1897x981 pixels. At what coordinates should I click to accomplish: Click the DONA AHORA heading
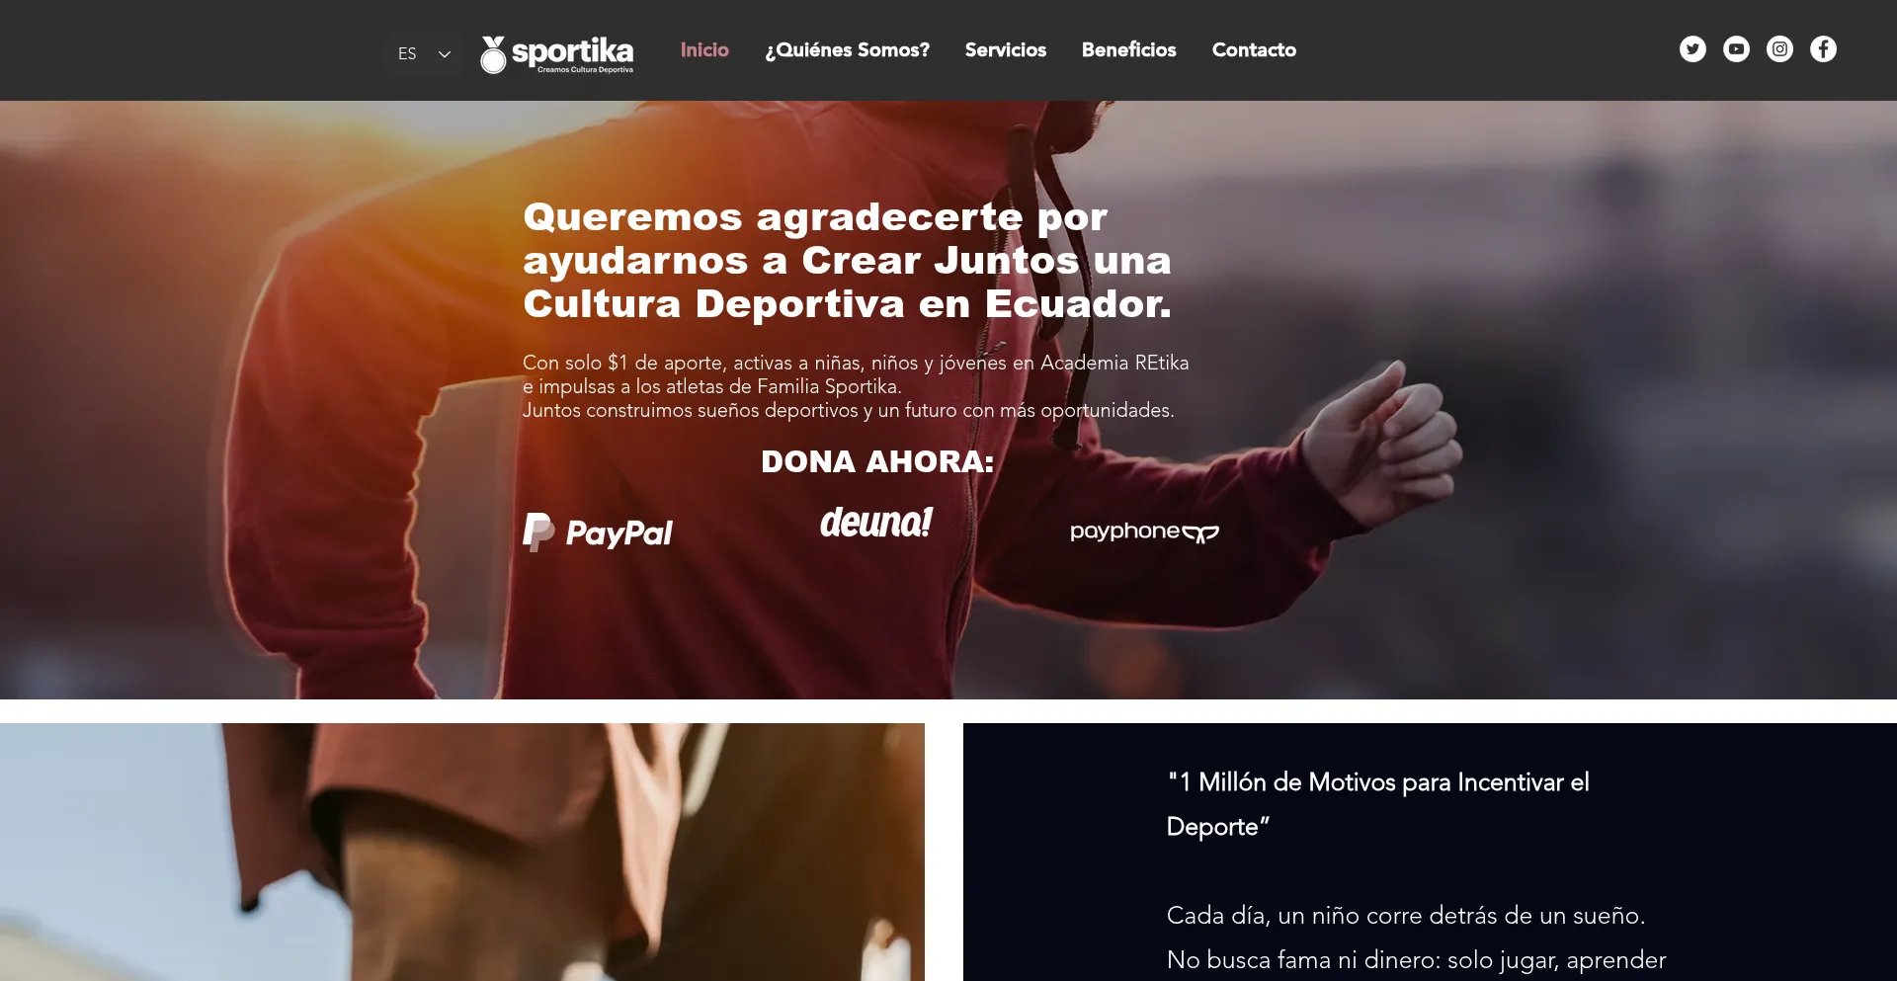point(877,461)
